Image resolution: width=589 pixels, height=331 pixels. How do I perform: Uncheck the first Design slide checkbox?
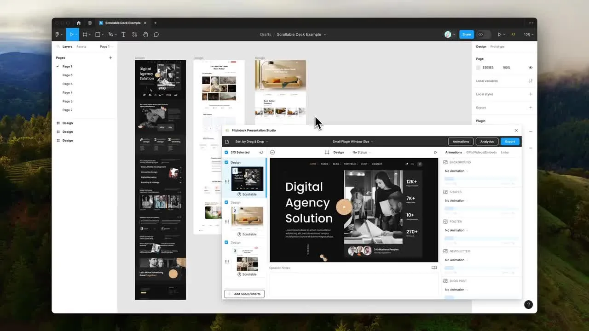pyautogui.click(x=226, y=162)
